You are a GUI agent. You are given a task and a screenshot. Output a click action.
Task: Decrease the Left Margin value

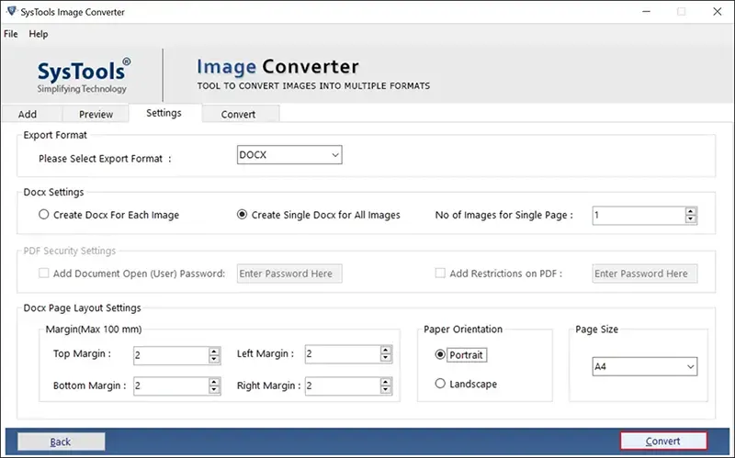pyautogui.click(x=386, y=358)
